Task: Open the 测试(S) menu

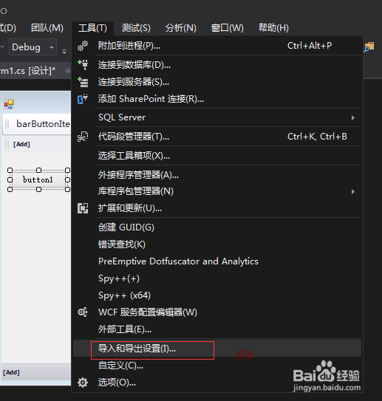Action: 136,28
